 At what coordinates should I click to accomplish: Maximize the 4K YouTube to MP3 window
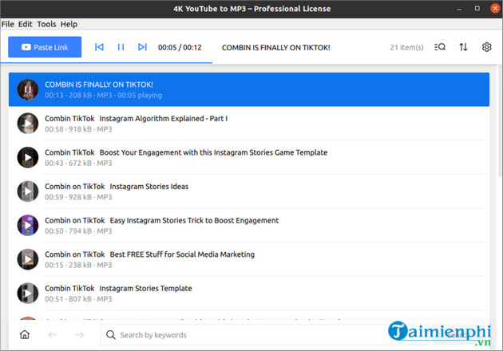coord(477,8)
